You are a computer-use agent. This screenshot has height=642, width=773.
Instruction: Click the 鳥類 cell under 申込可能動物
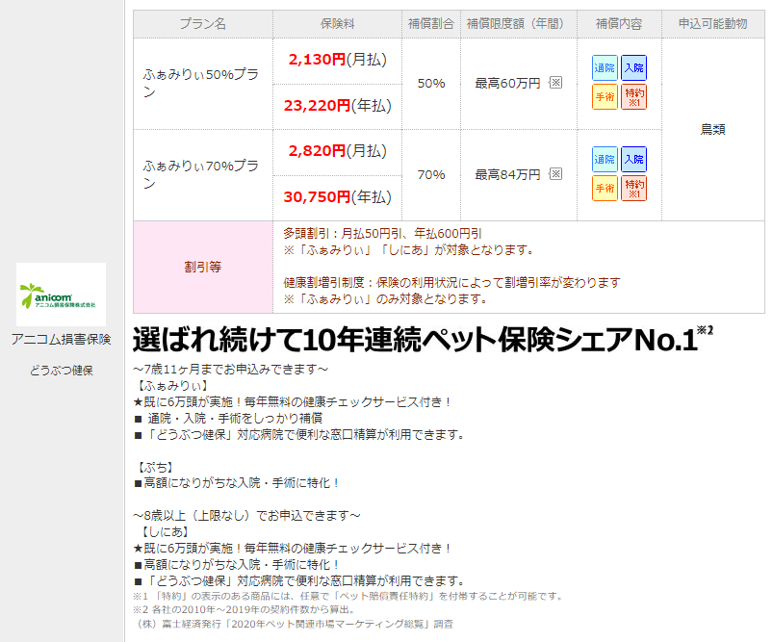click(713, 129)
